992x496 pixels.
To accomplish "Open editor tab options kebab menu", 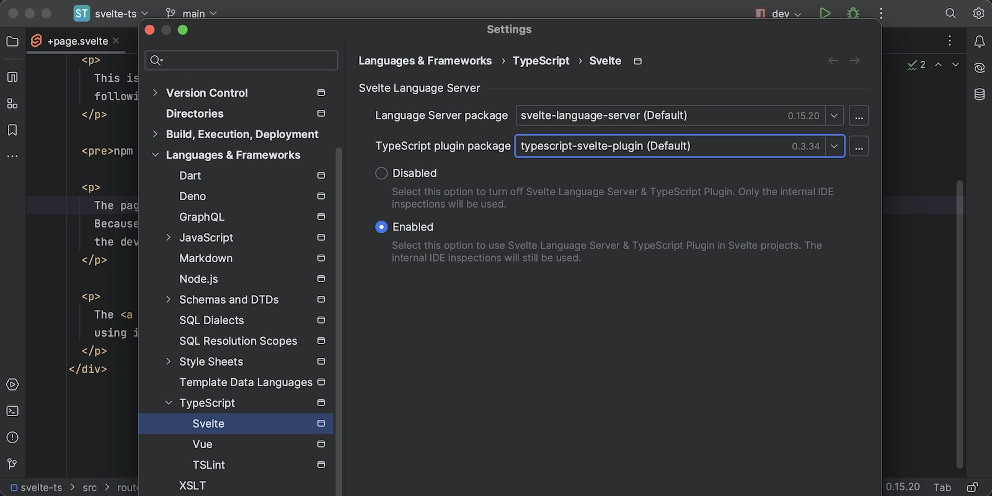I will (950, 41).
